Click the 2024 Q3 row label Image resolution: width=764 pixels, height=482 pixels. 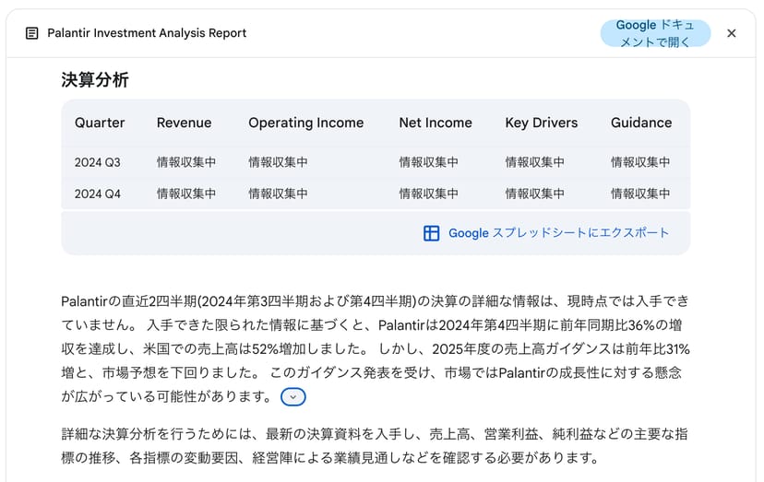tap(98, 162)
